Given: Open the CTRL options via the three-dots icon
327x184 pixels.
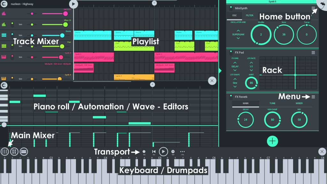Looking at the screenshot, I should (x=182, y=152).
